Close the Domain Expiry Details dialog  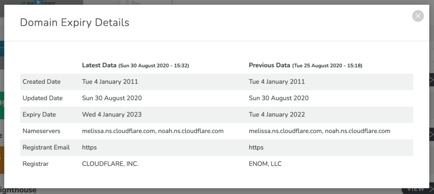pyautogui.click(x=418, y=16)
